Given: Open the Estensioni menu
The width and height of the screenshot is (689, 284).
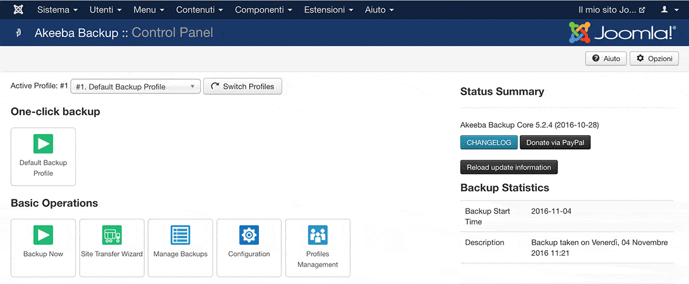Looking at the screenshot, I should (x=329, y=10).
